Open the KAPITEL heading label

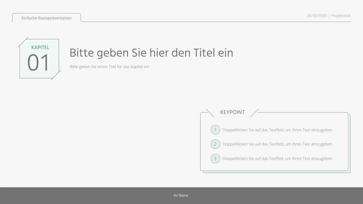(40, 48)
